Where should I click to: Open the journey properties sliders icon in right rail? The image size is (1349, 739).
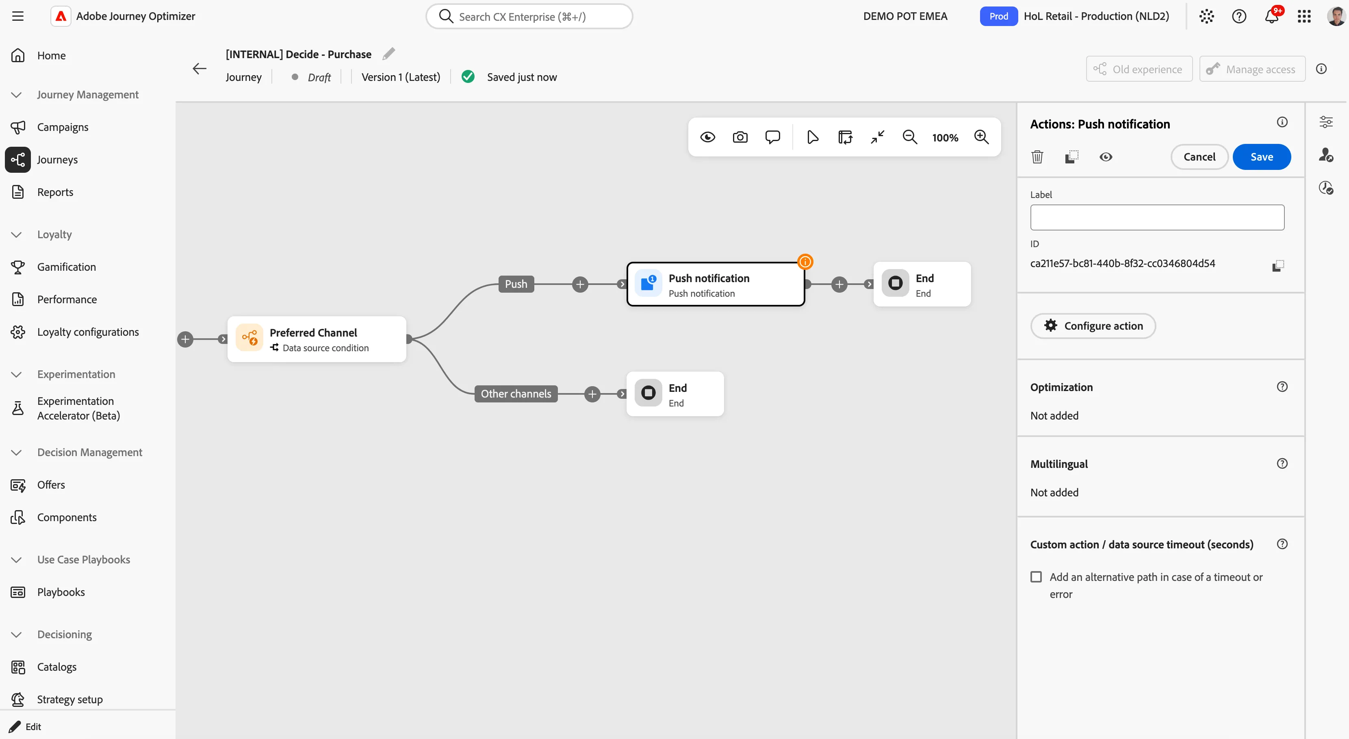click(1325, 122)
